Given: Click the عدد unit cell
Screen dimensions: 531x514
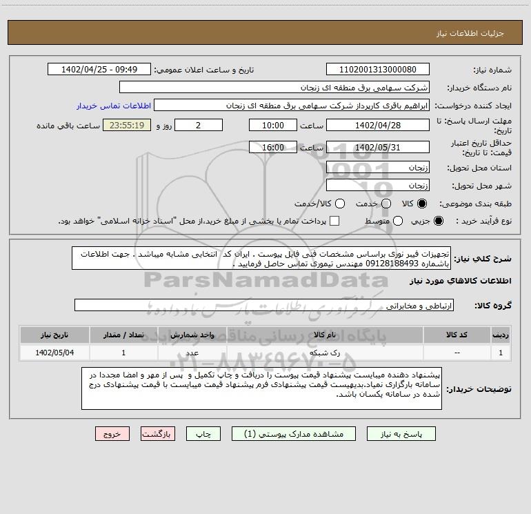Looking at the screenshot, I should pyautogui.click(x=192, y=353).
